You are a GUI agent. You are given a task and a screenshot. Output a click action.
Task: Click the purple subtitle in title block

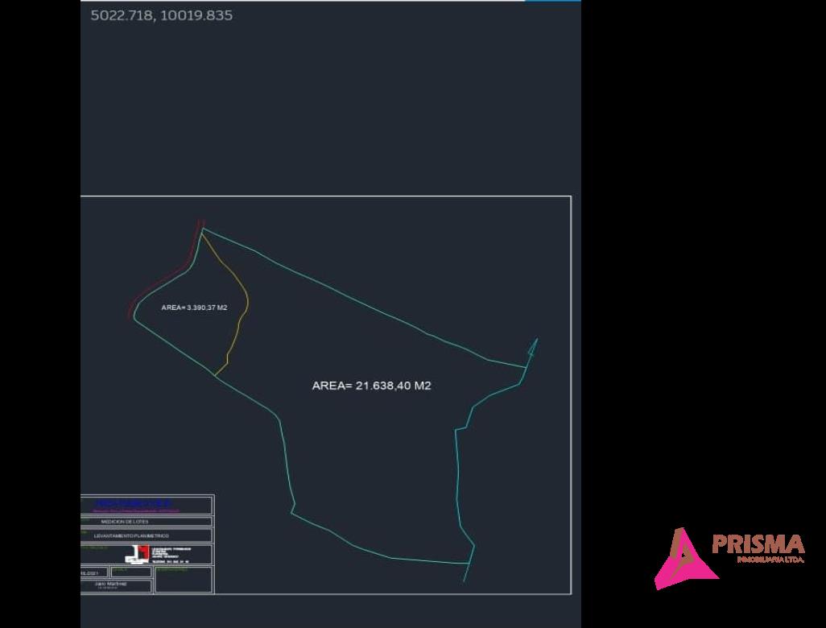pyautogui.click(x=137, y=510)
